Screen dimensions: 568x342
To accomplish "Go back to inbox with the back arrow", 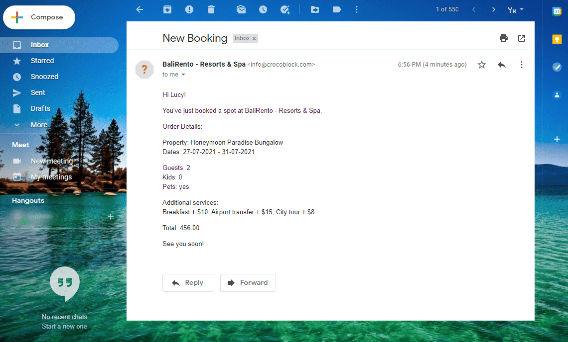I will (140, 10).
